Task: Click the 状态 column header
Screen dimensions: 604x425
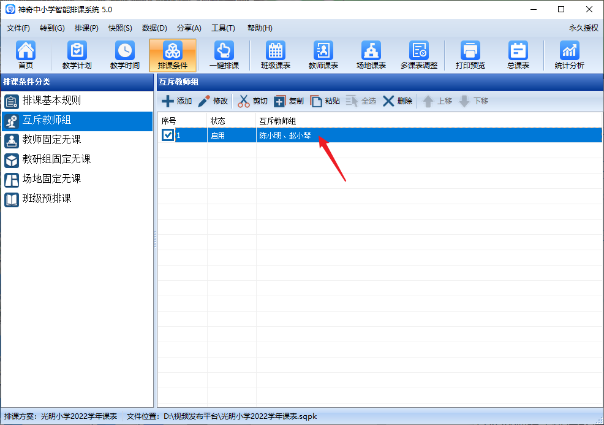Action: (232, 121)
